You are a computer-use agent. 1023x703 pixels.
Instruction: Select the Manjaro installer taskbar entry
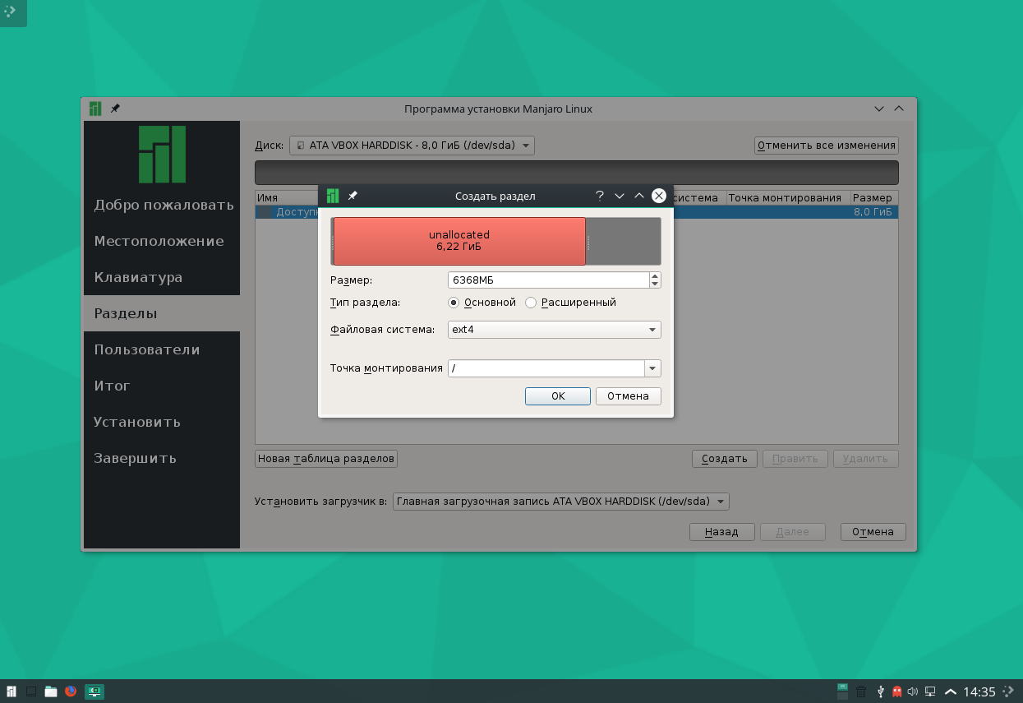click(94, 691)
